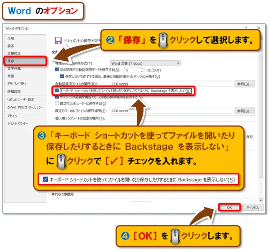This screenshot has width=270, height=252.
Task: Toggle サインイン other save locations checkbox
Action: (x=57, y=97)
